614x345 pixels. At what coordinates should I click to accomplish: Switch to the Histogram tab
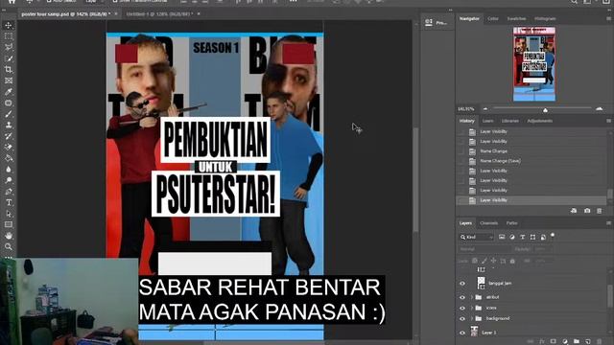[545, 18]
